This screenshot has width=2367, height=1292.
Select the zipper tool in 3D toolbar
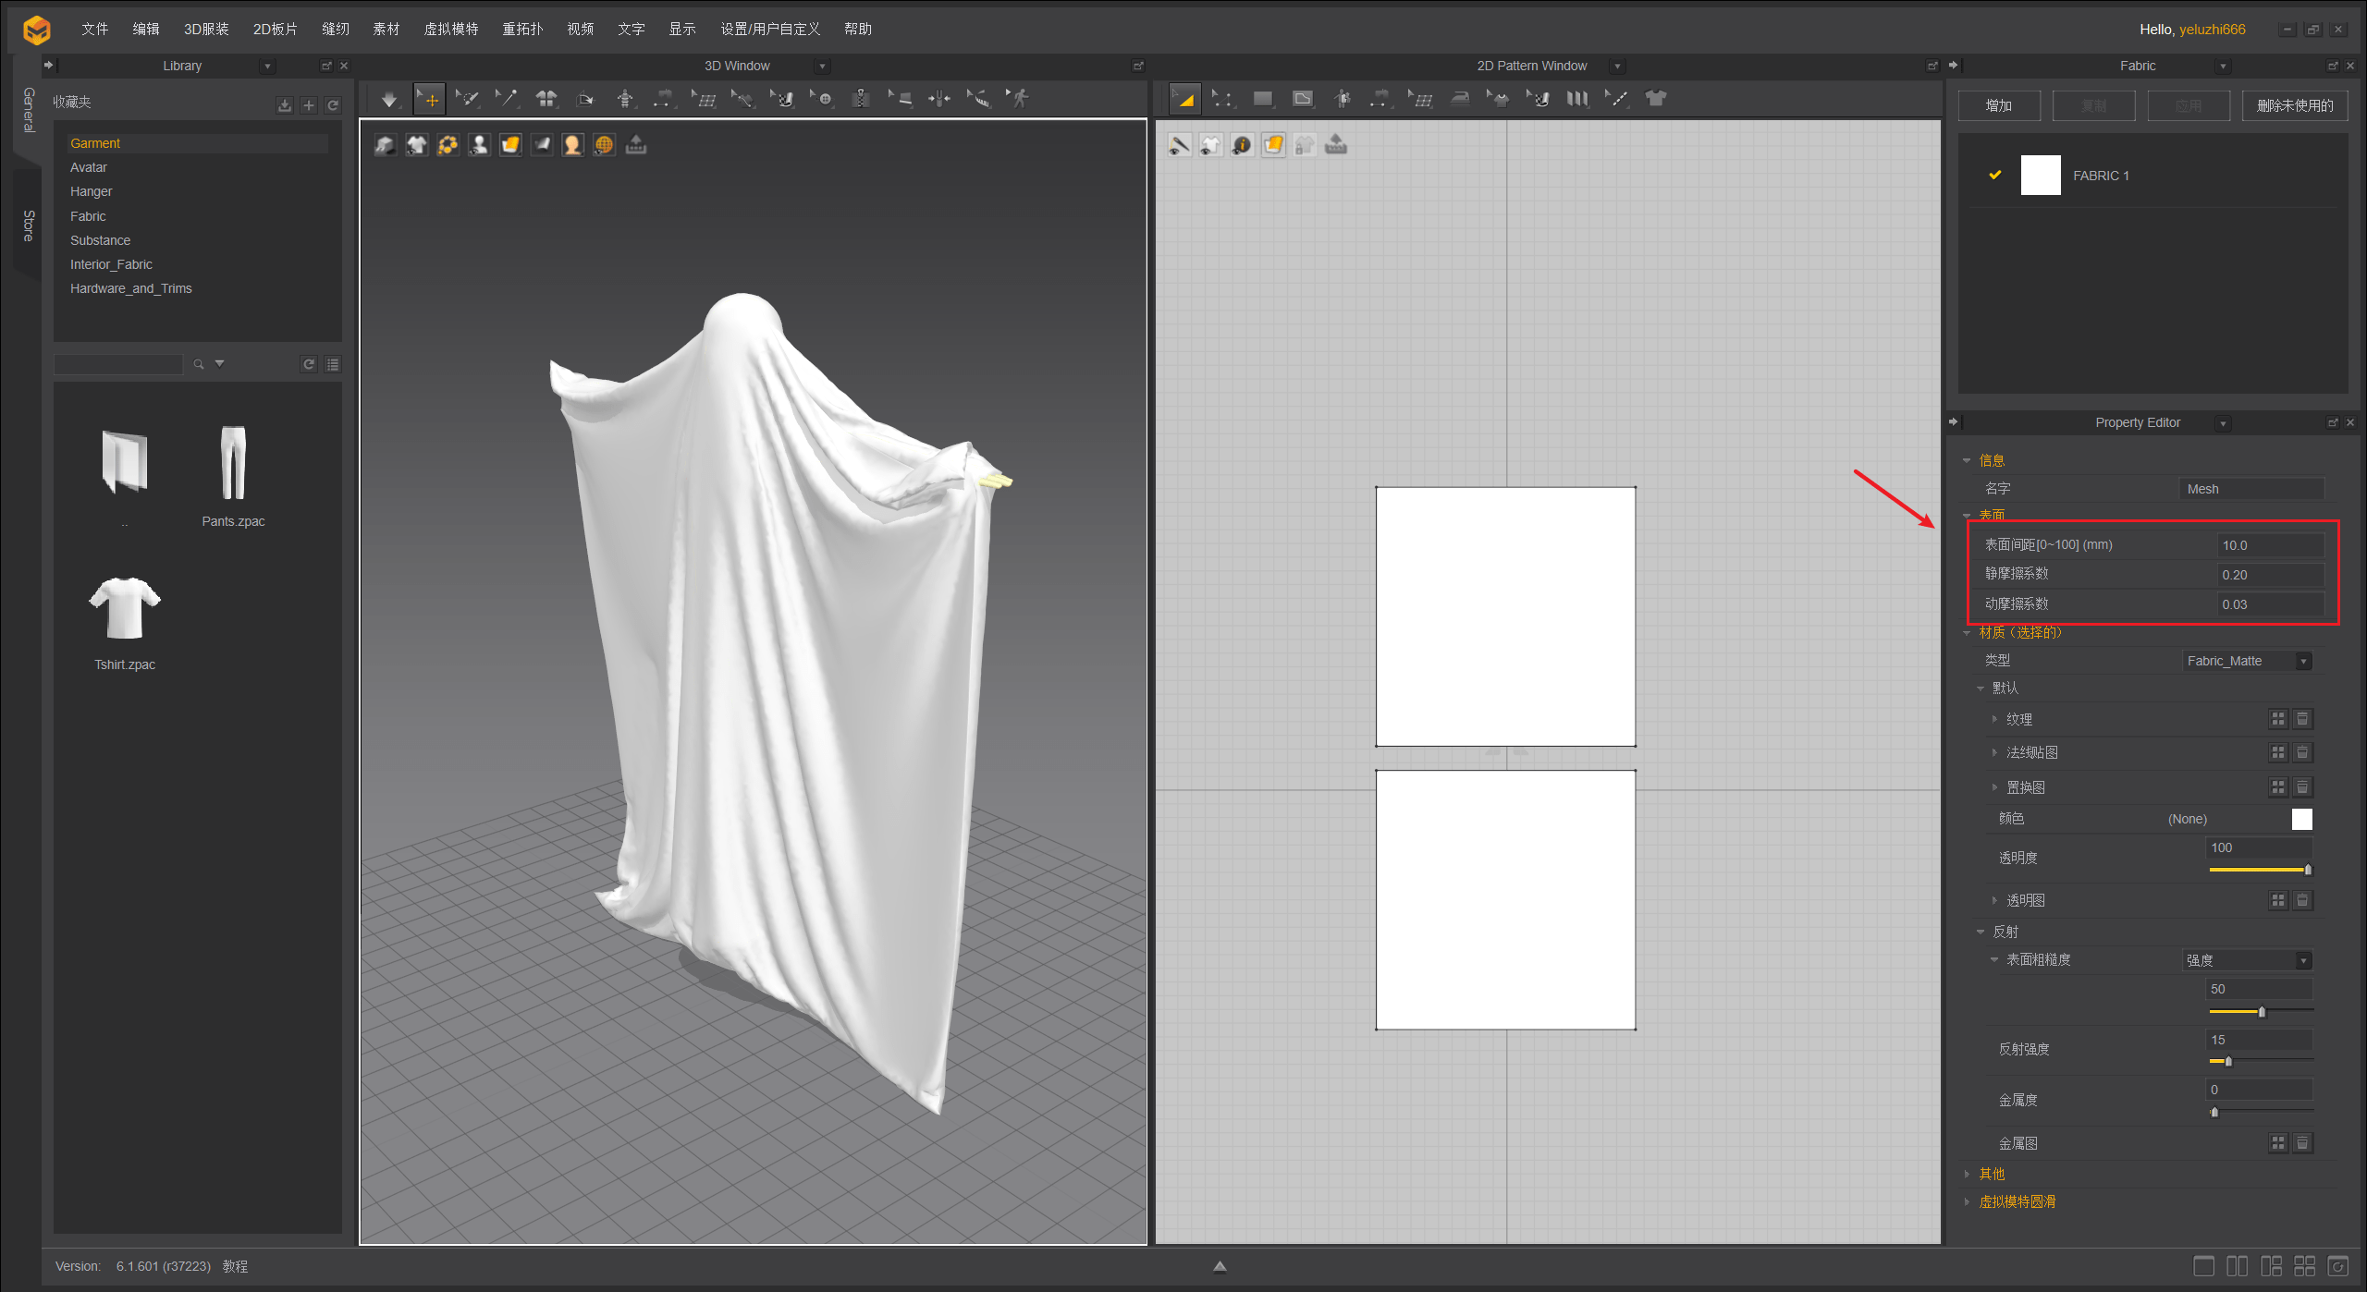point(861,99)
